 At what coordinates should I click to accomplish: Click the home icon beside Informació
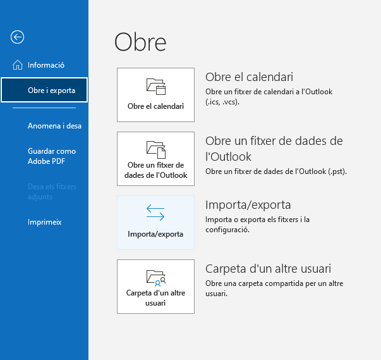coord(17,65)
